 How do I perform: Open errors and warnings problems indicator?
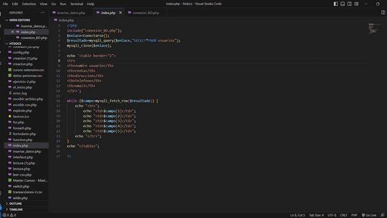click(10, 216)
